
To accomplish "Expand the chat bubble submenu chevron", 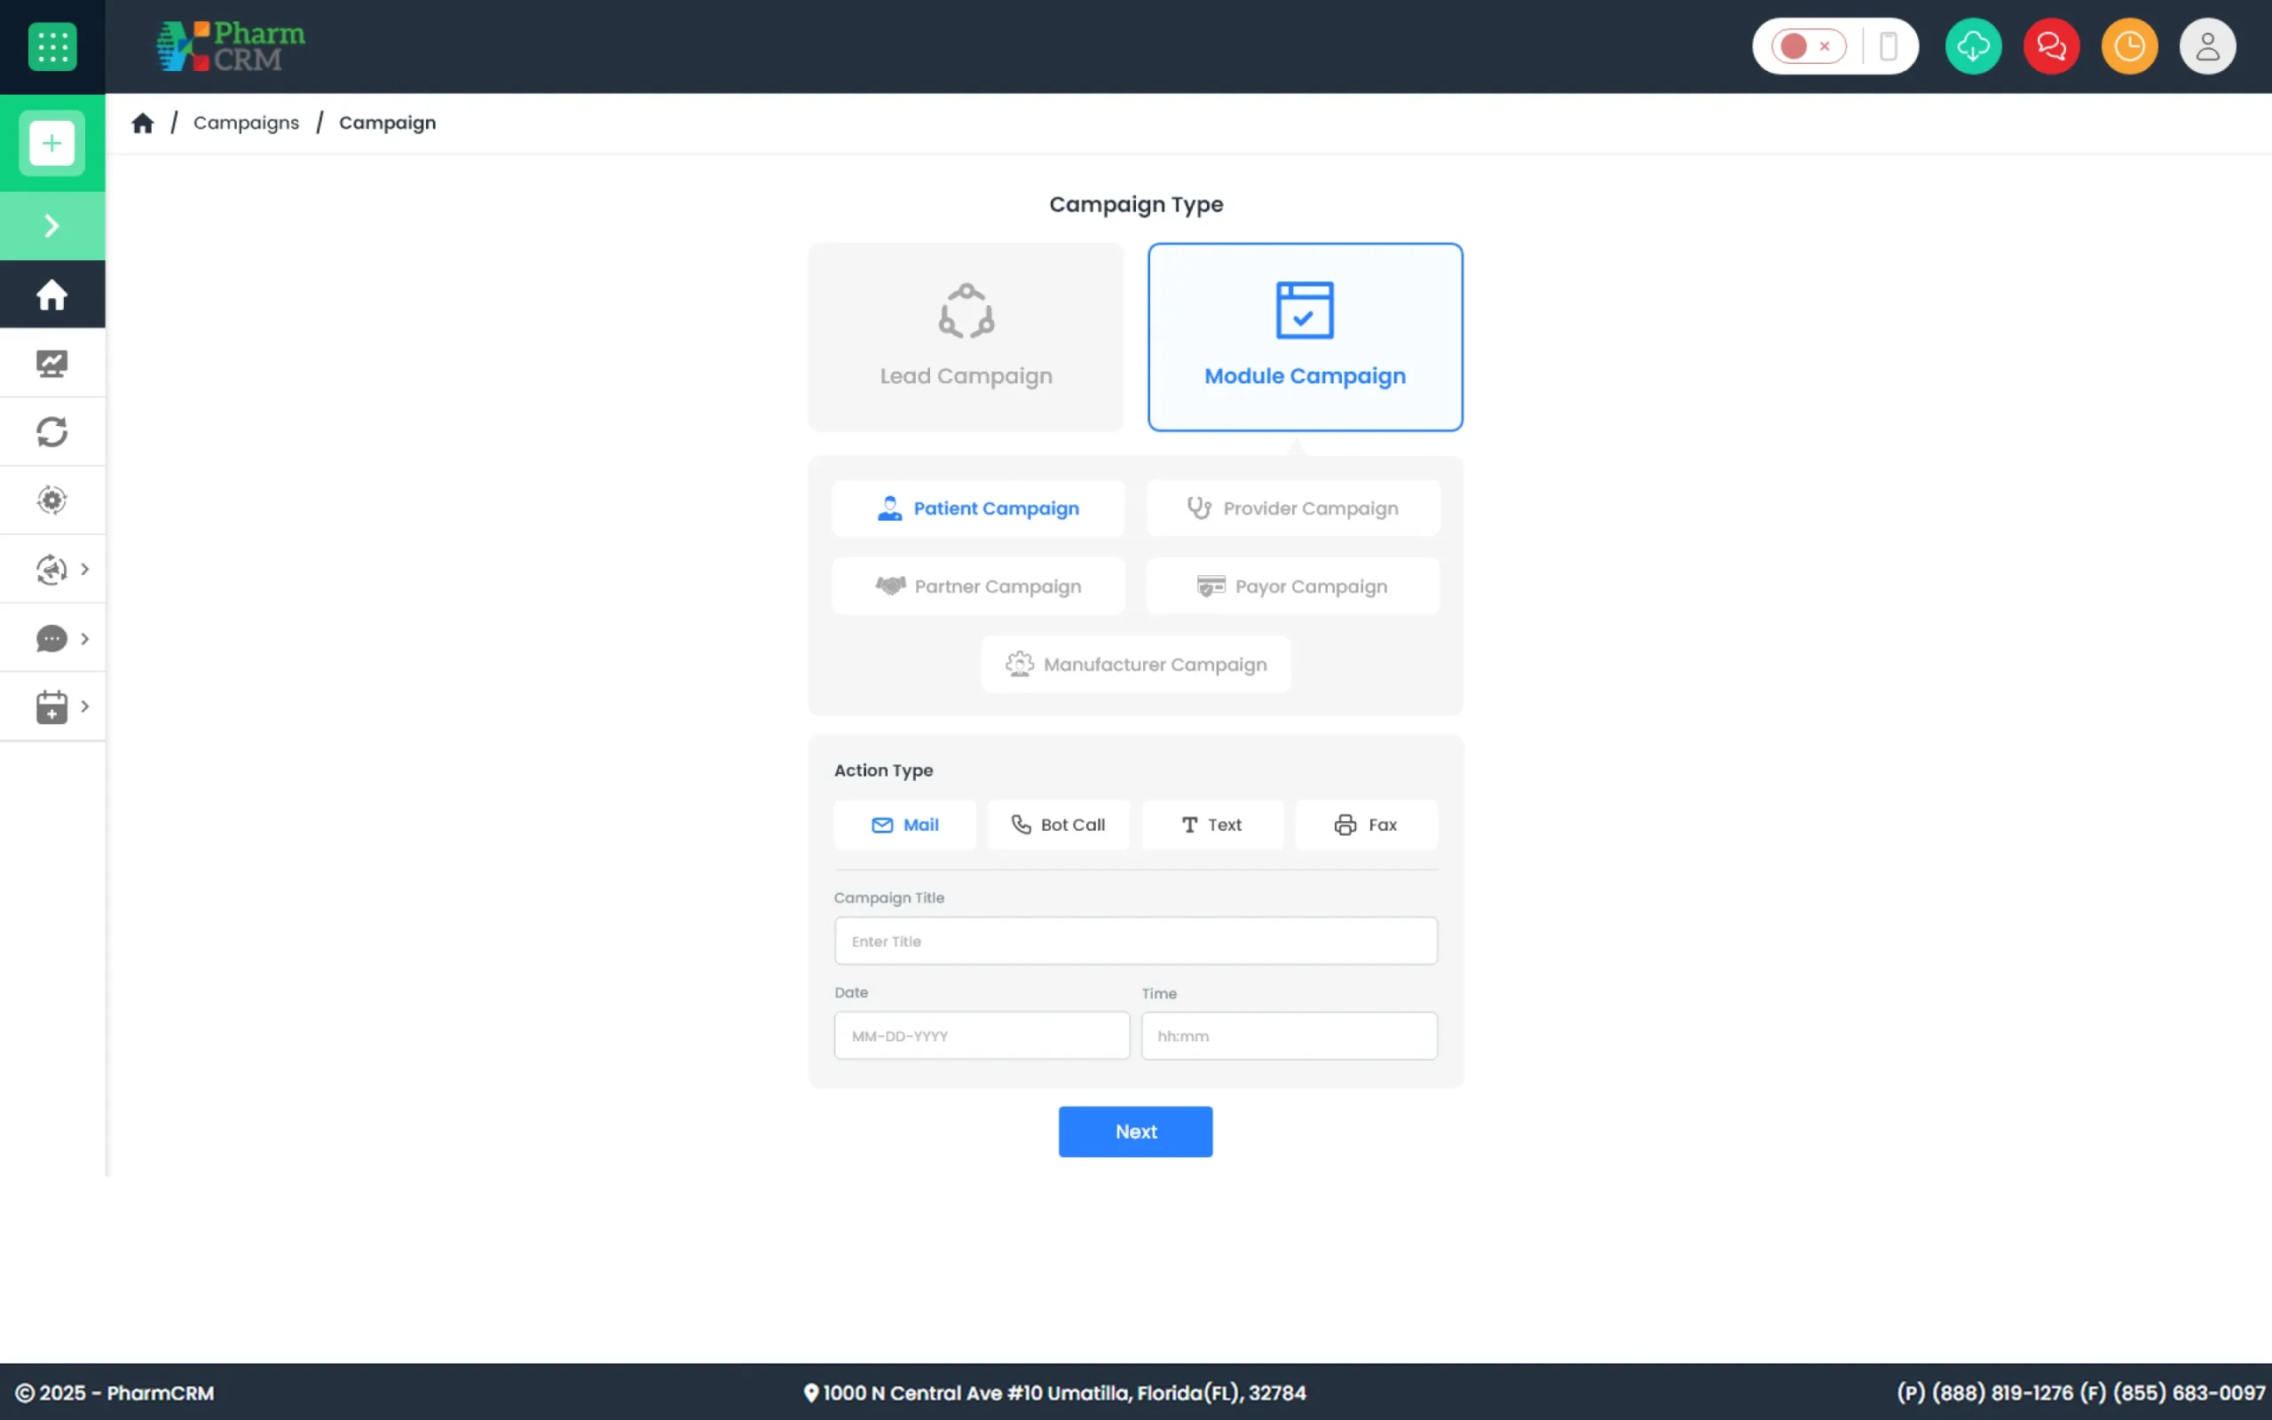I will 85,639.
